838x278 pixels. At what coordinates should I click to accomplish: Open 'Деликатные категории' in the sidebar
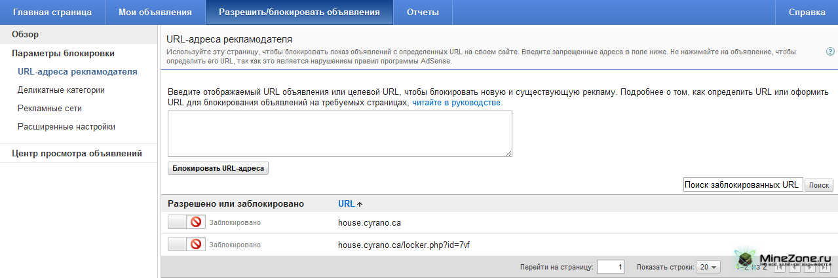pyautogui.click(x=61, y=90)
